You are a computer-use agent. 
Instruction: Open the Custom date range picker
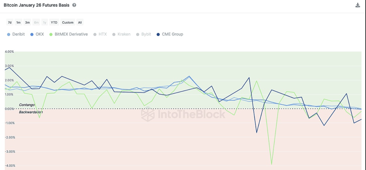[68, 22]
